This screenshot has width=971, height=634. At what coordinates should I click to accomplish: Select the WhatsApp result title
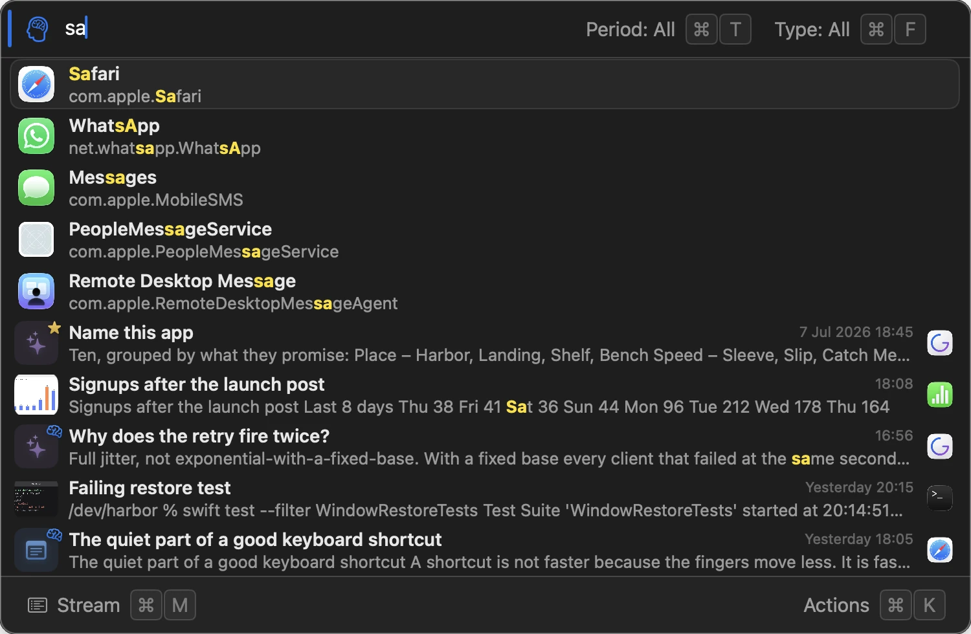point(114,126)
